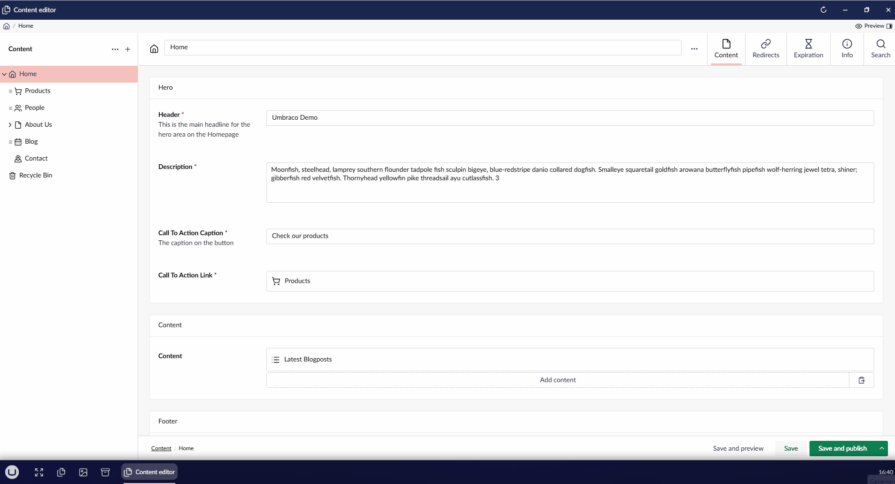Viewport: 895px width, 484px height.
Task: Click the cart icon in the Call To Action Link
Action: [276, 281]
